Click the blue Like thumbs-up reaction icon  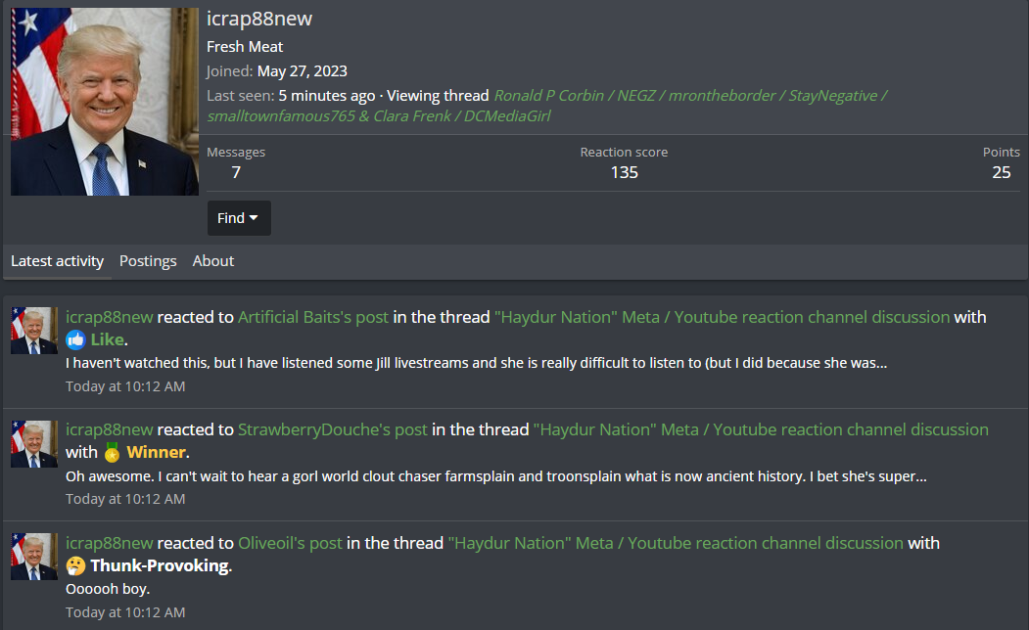tap(76, 339)
